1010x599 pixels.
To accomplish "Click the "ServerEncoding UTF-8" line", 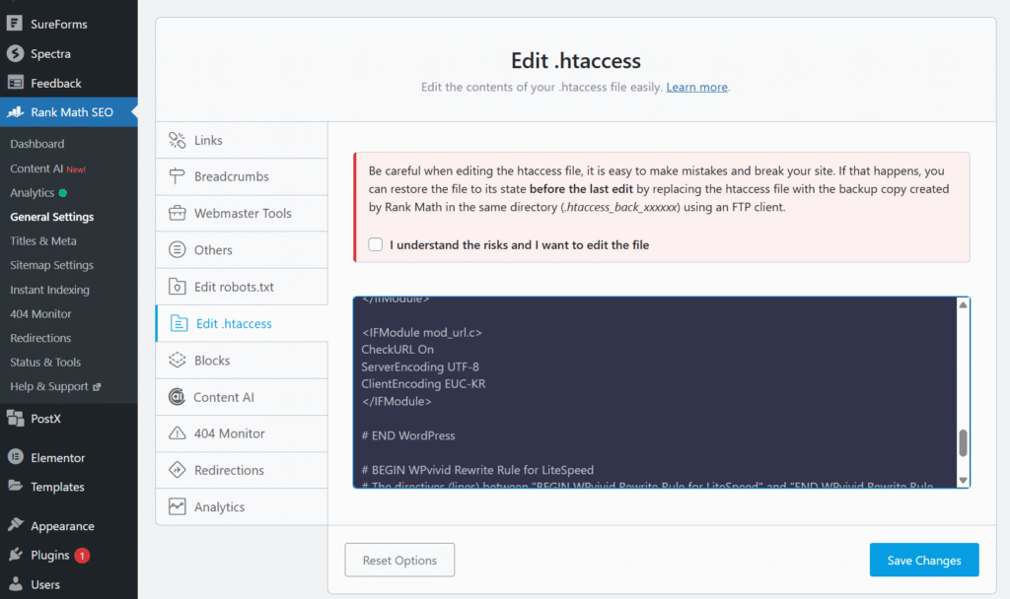I will pyautogui.click(x=420, y=366).
